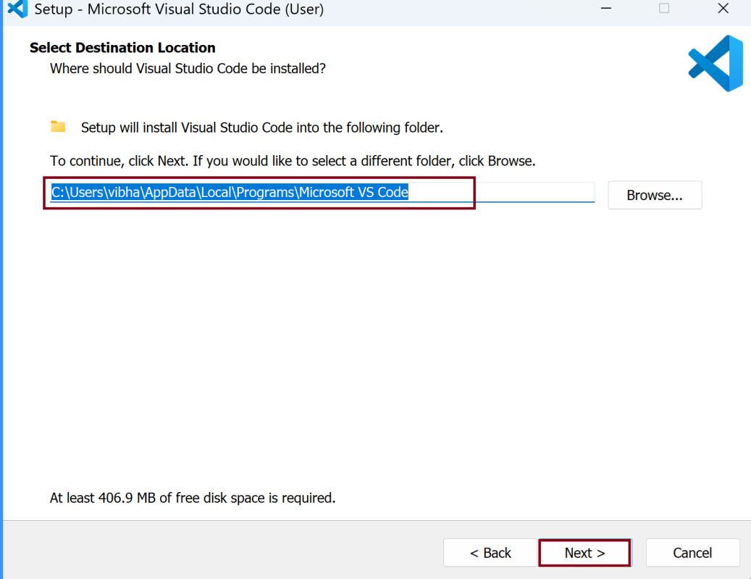The width and height of the screenshot is (751, 579).
Task: Minimize the Setup window
Action: point(605,9)
